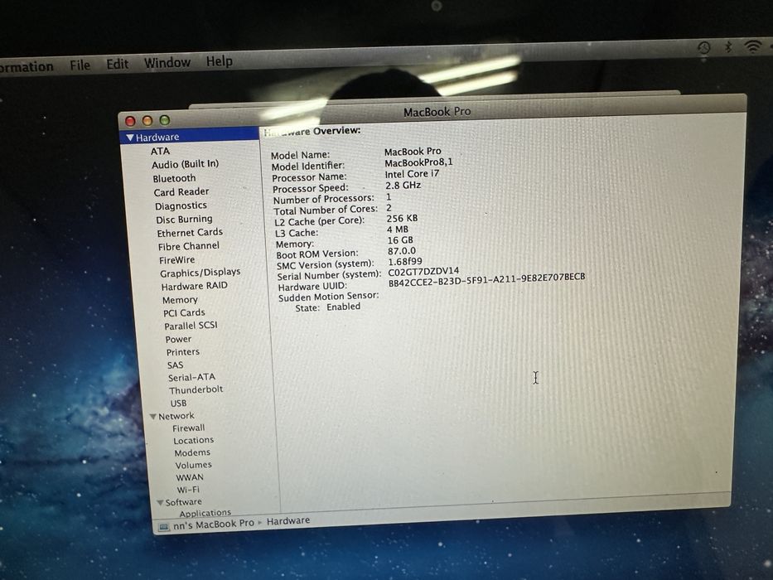Select WWAN under Network
Viewport: 773px width, 580px height.
(x=190, y=477)
